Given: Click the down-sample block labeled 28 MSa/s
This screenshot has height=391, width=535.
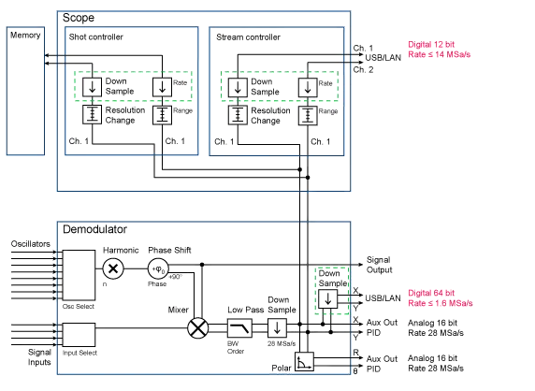Looking at the screenshot, I should (277, 328).
